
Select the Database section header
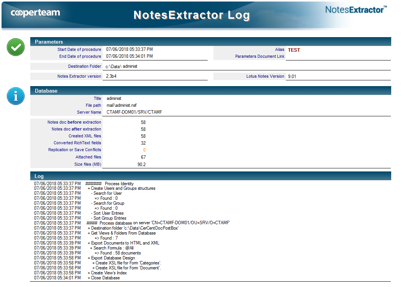click(x=210, y=91)
